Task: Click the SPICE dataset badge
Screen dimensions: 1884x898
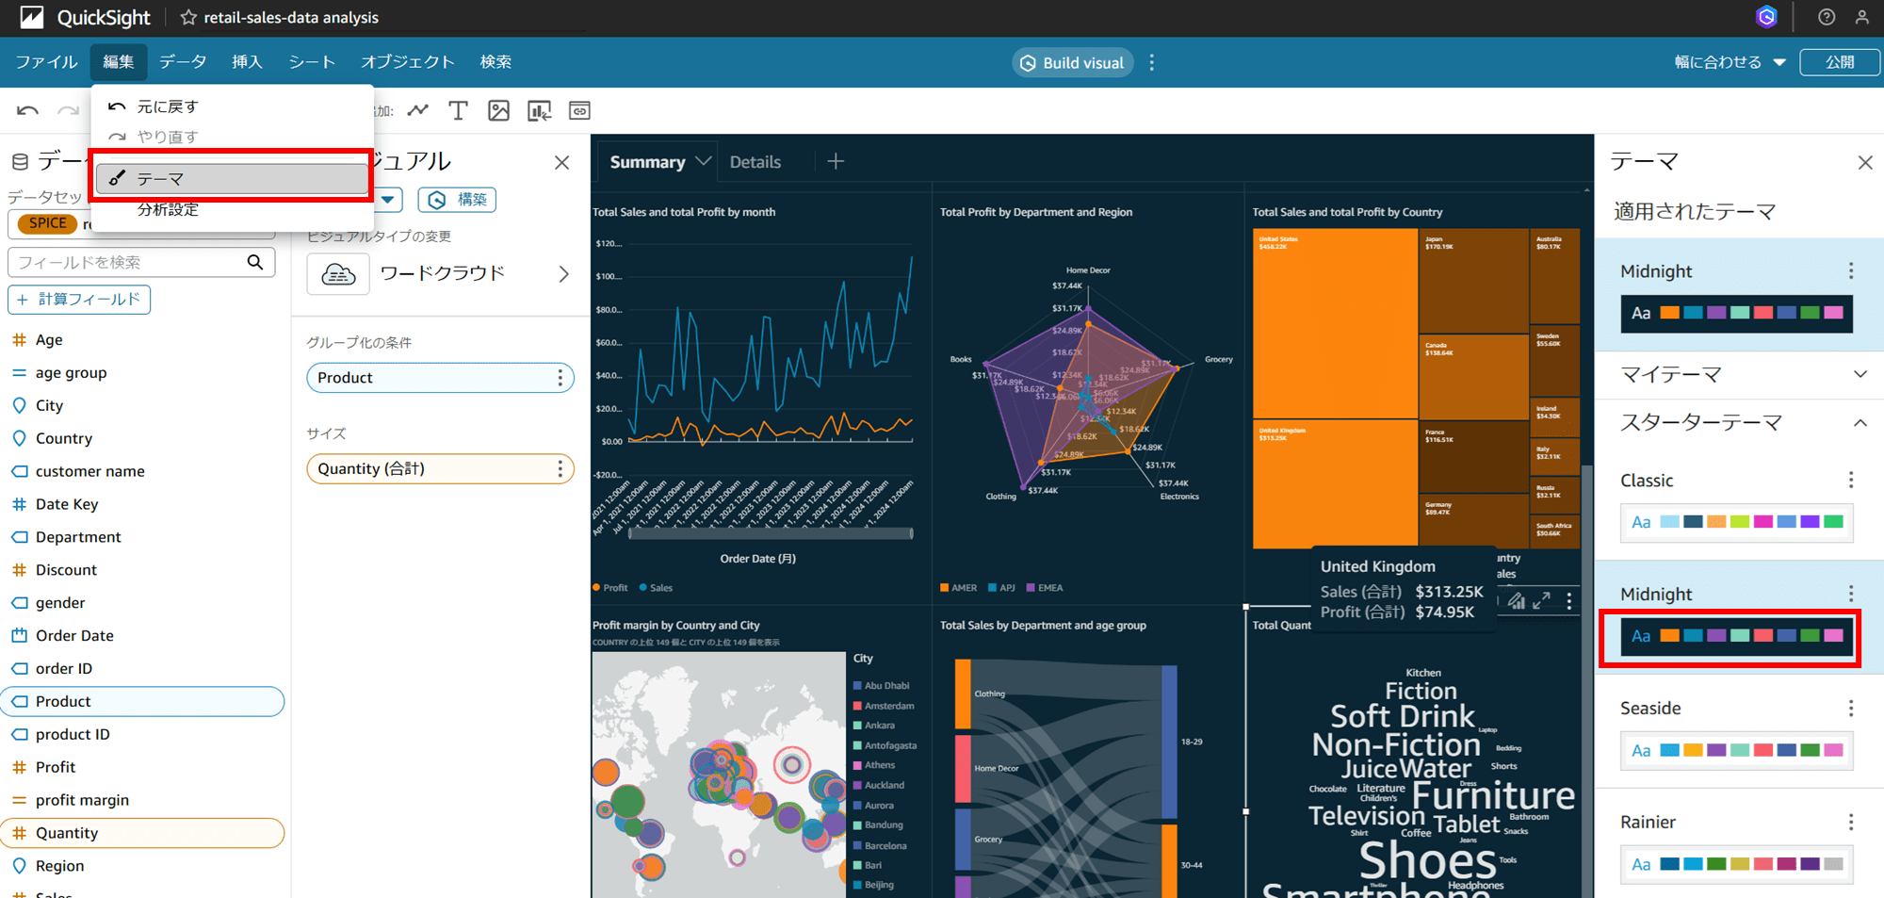Action: point(48,223)
